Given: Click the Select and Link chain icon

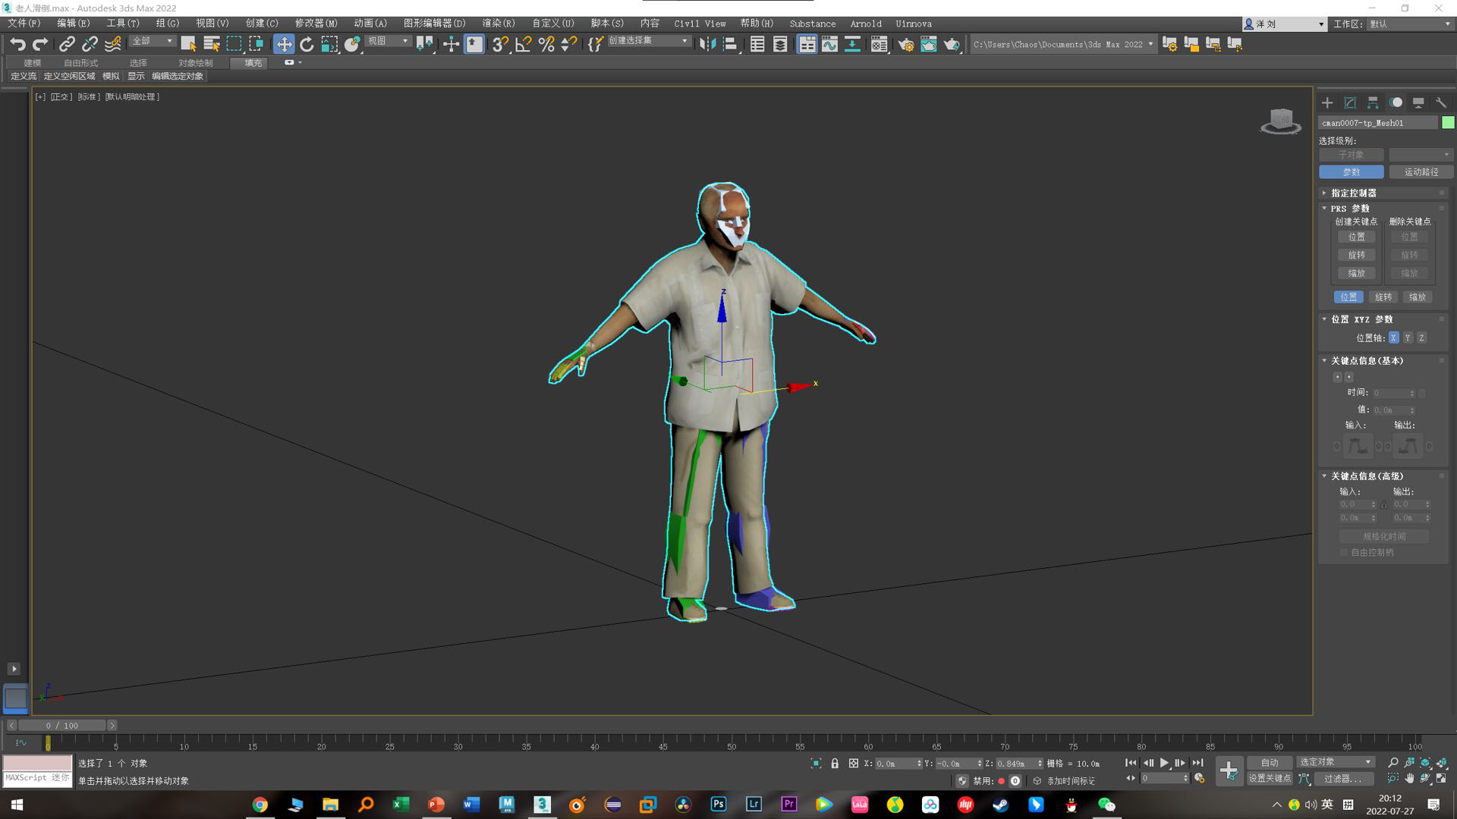Looking at the screenshot, I should [67, 45].
